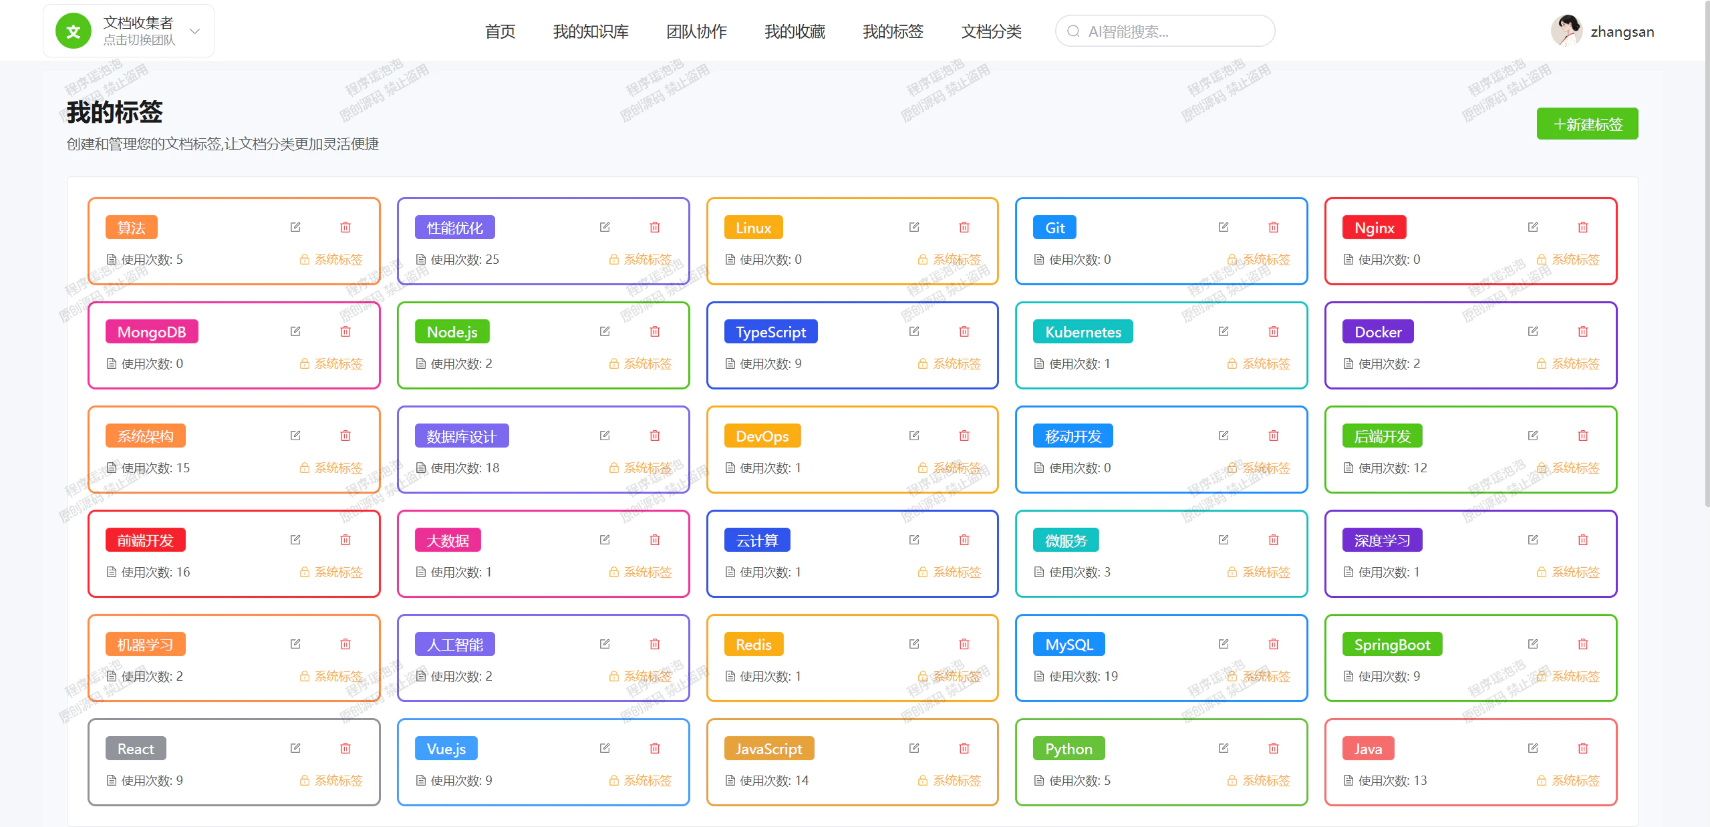The image size is (1710, 827).
Task: Select the SpringBoot tag label
Action: pyautogui.click(x=1392, y=645)
